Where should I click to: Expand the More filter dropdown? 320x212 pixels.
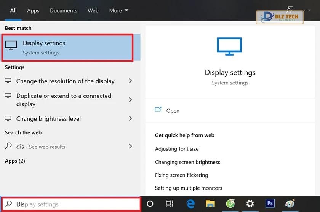click(x=119, y=11)
